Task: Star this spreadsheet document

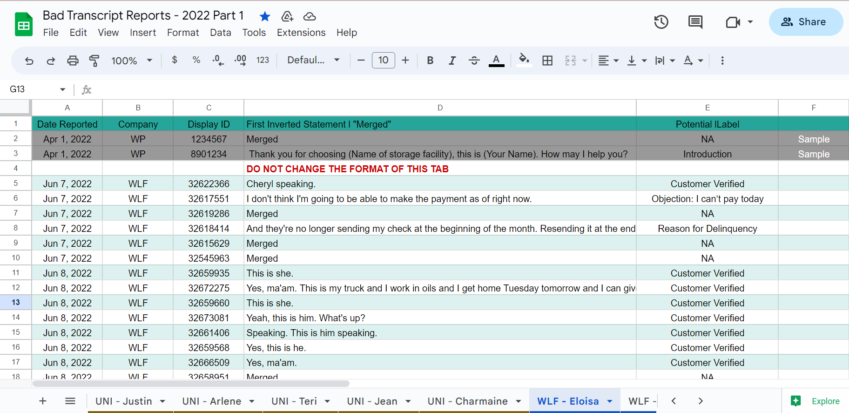Action: point(265,17)
